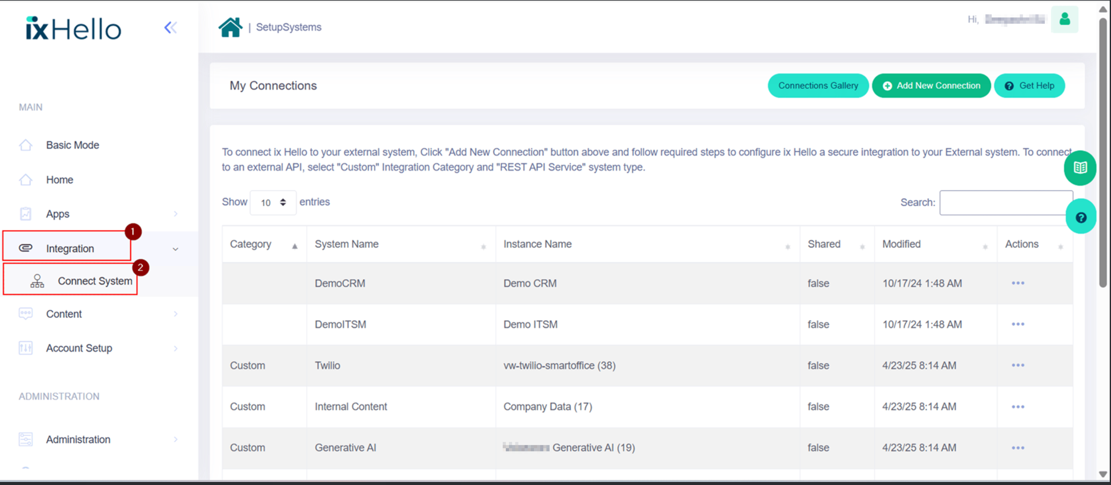Open Basic Mode from sidebar
This screenshot has height=485, width=1111.
click(72, 145)
